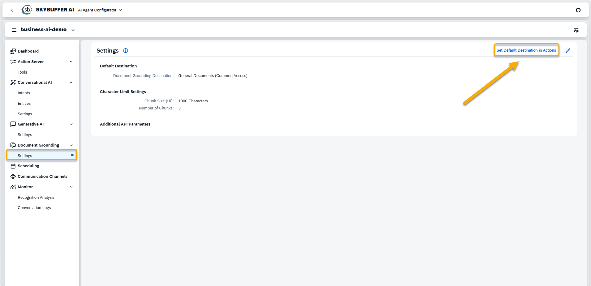Open the AI Agent Configurator dropdown
591x286 pixels.
100,10
